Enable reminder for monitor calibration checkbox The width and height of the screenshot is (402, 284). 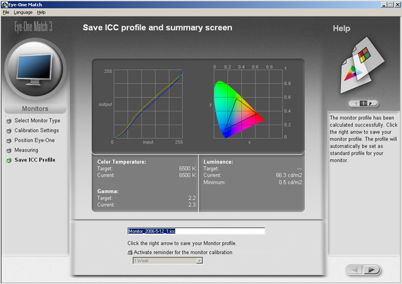(x=130, y=252)
